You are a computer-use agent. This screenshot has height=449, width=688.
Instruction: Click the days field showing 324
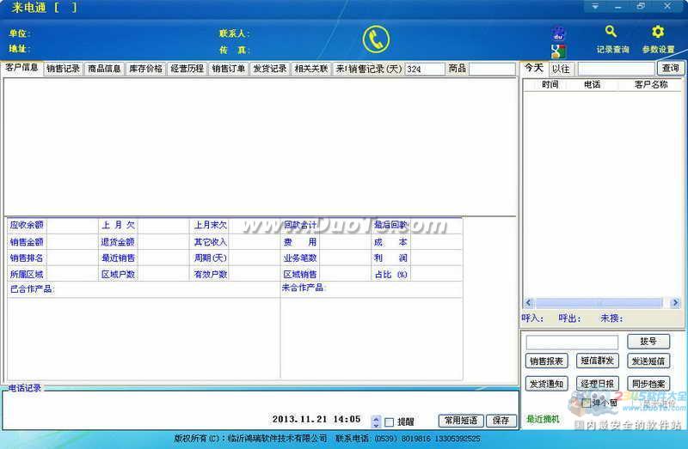click(424, 69)
